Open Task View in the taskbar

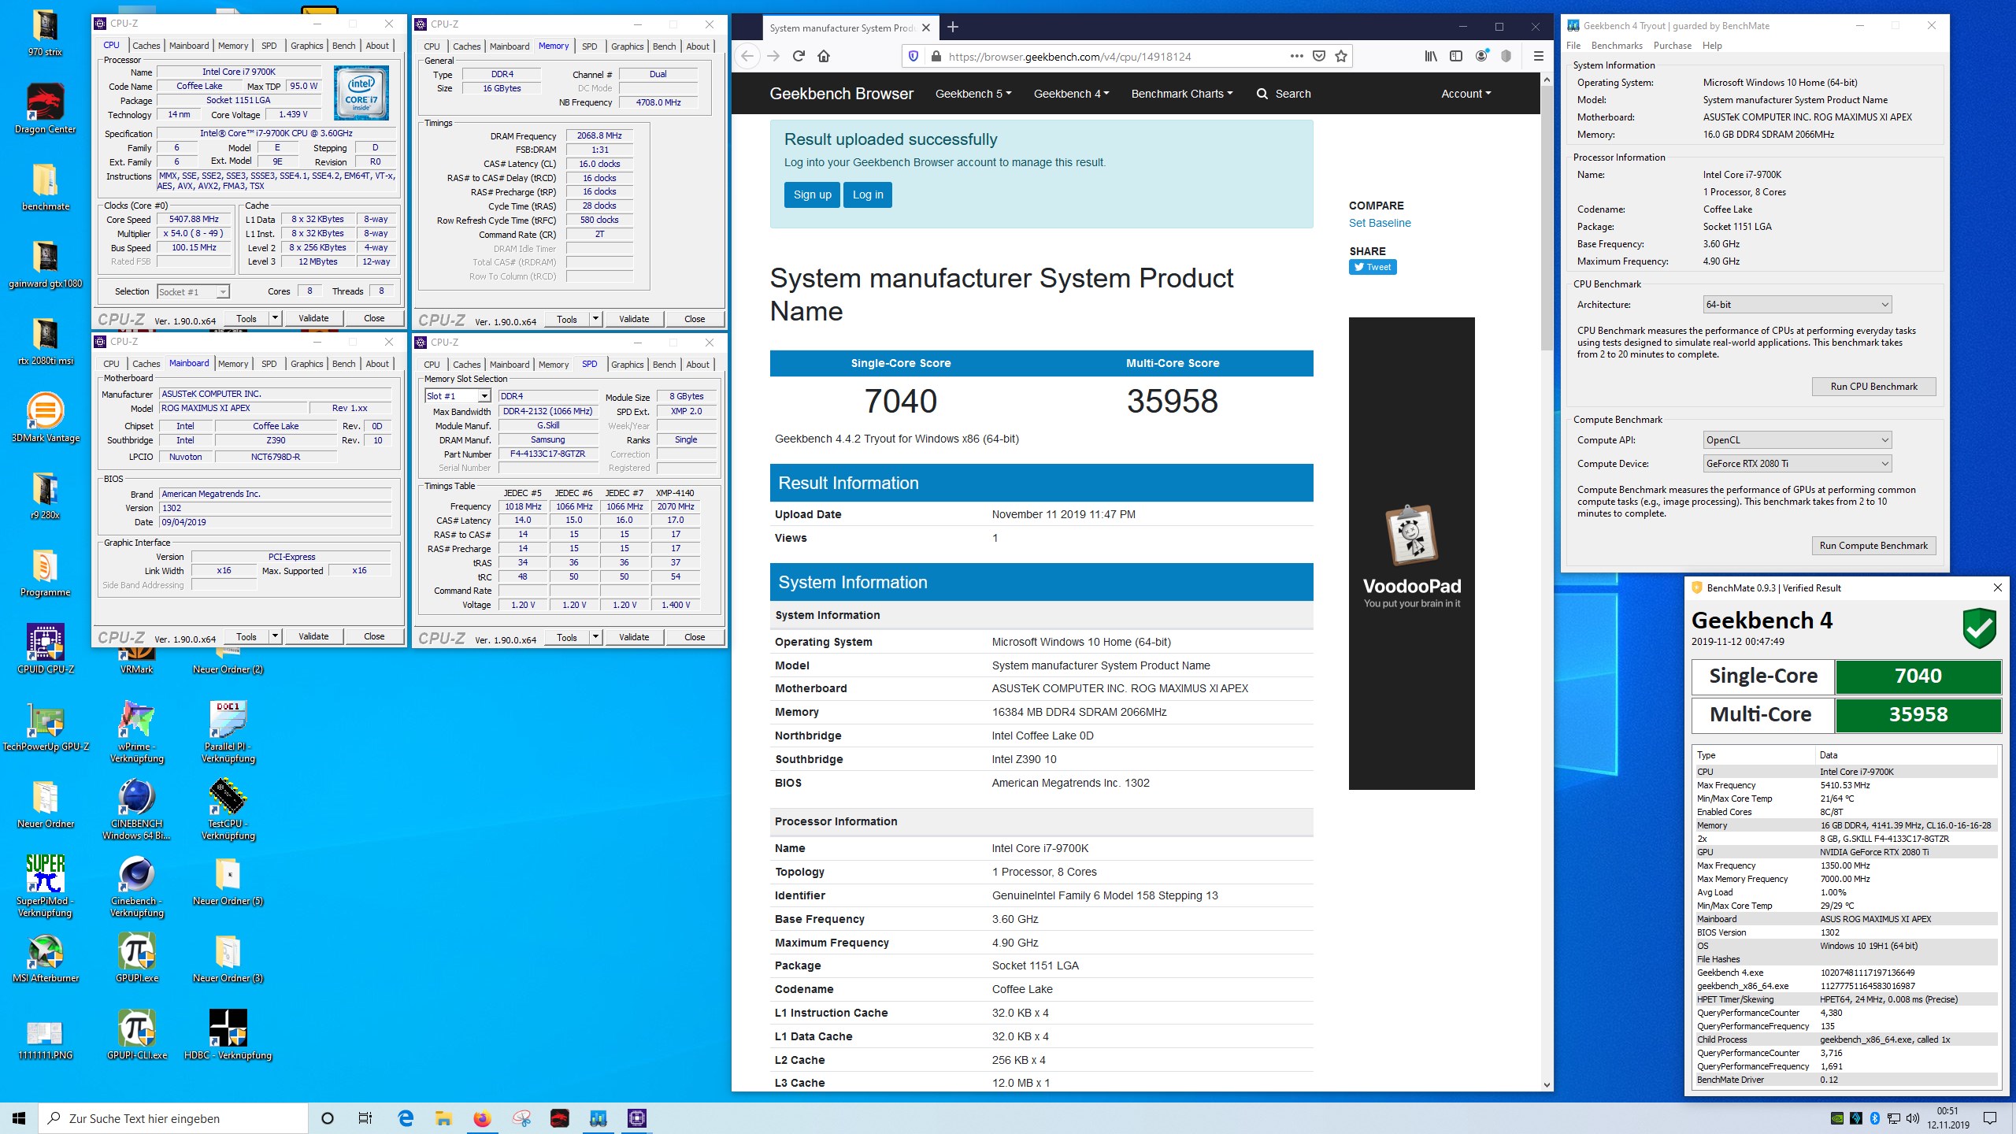[365, 1118]
